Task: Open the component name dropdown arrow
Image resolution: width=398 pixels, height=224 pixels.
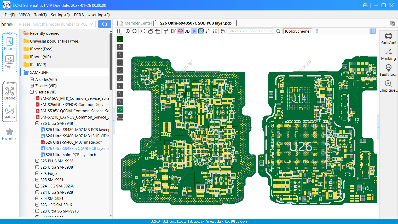Action: point(271,31)
